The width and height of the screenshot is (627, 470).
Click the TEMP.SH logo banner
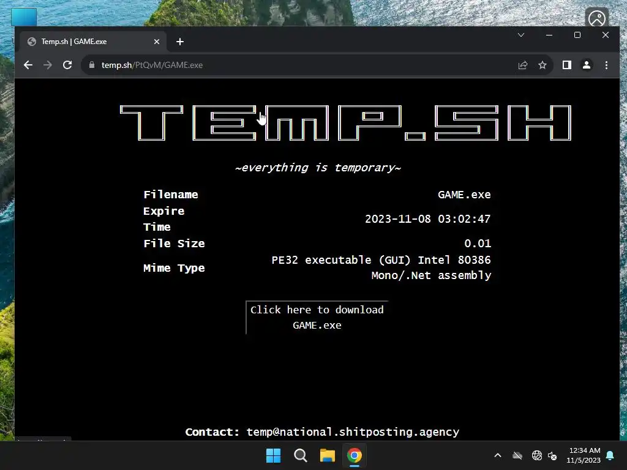[345, 122]
